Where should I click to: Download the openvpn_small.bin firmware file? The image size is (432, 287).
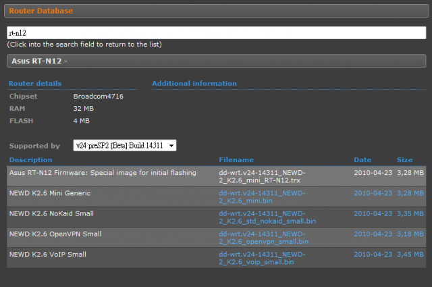263,238
